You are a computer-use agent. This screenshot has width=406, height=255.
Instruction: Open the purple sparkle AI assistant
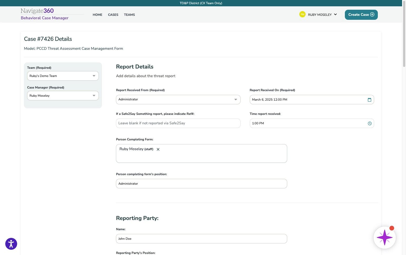click(x=384, y=237)
